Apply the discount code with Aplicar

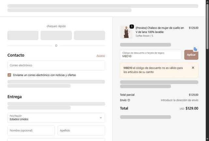[191, 55]
